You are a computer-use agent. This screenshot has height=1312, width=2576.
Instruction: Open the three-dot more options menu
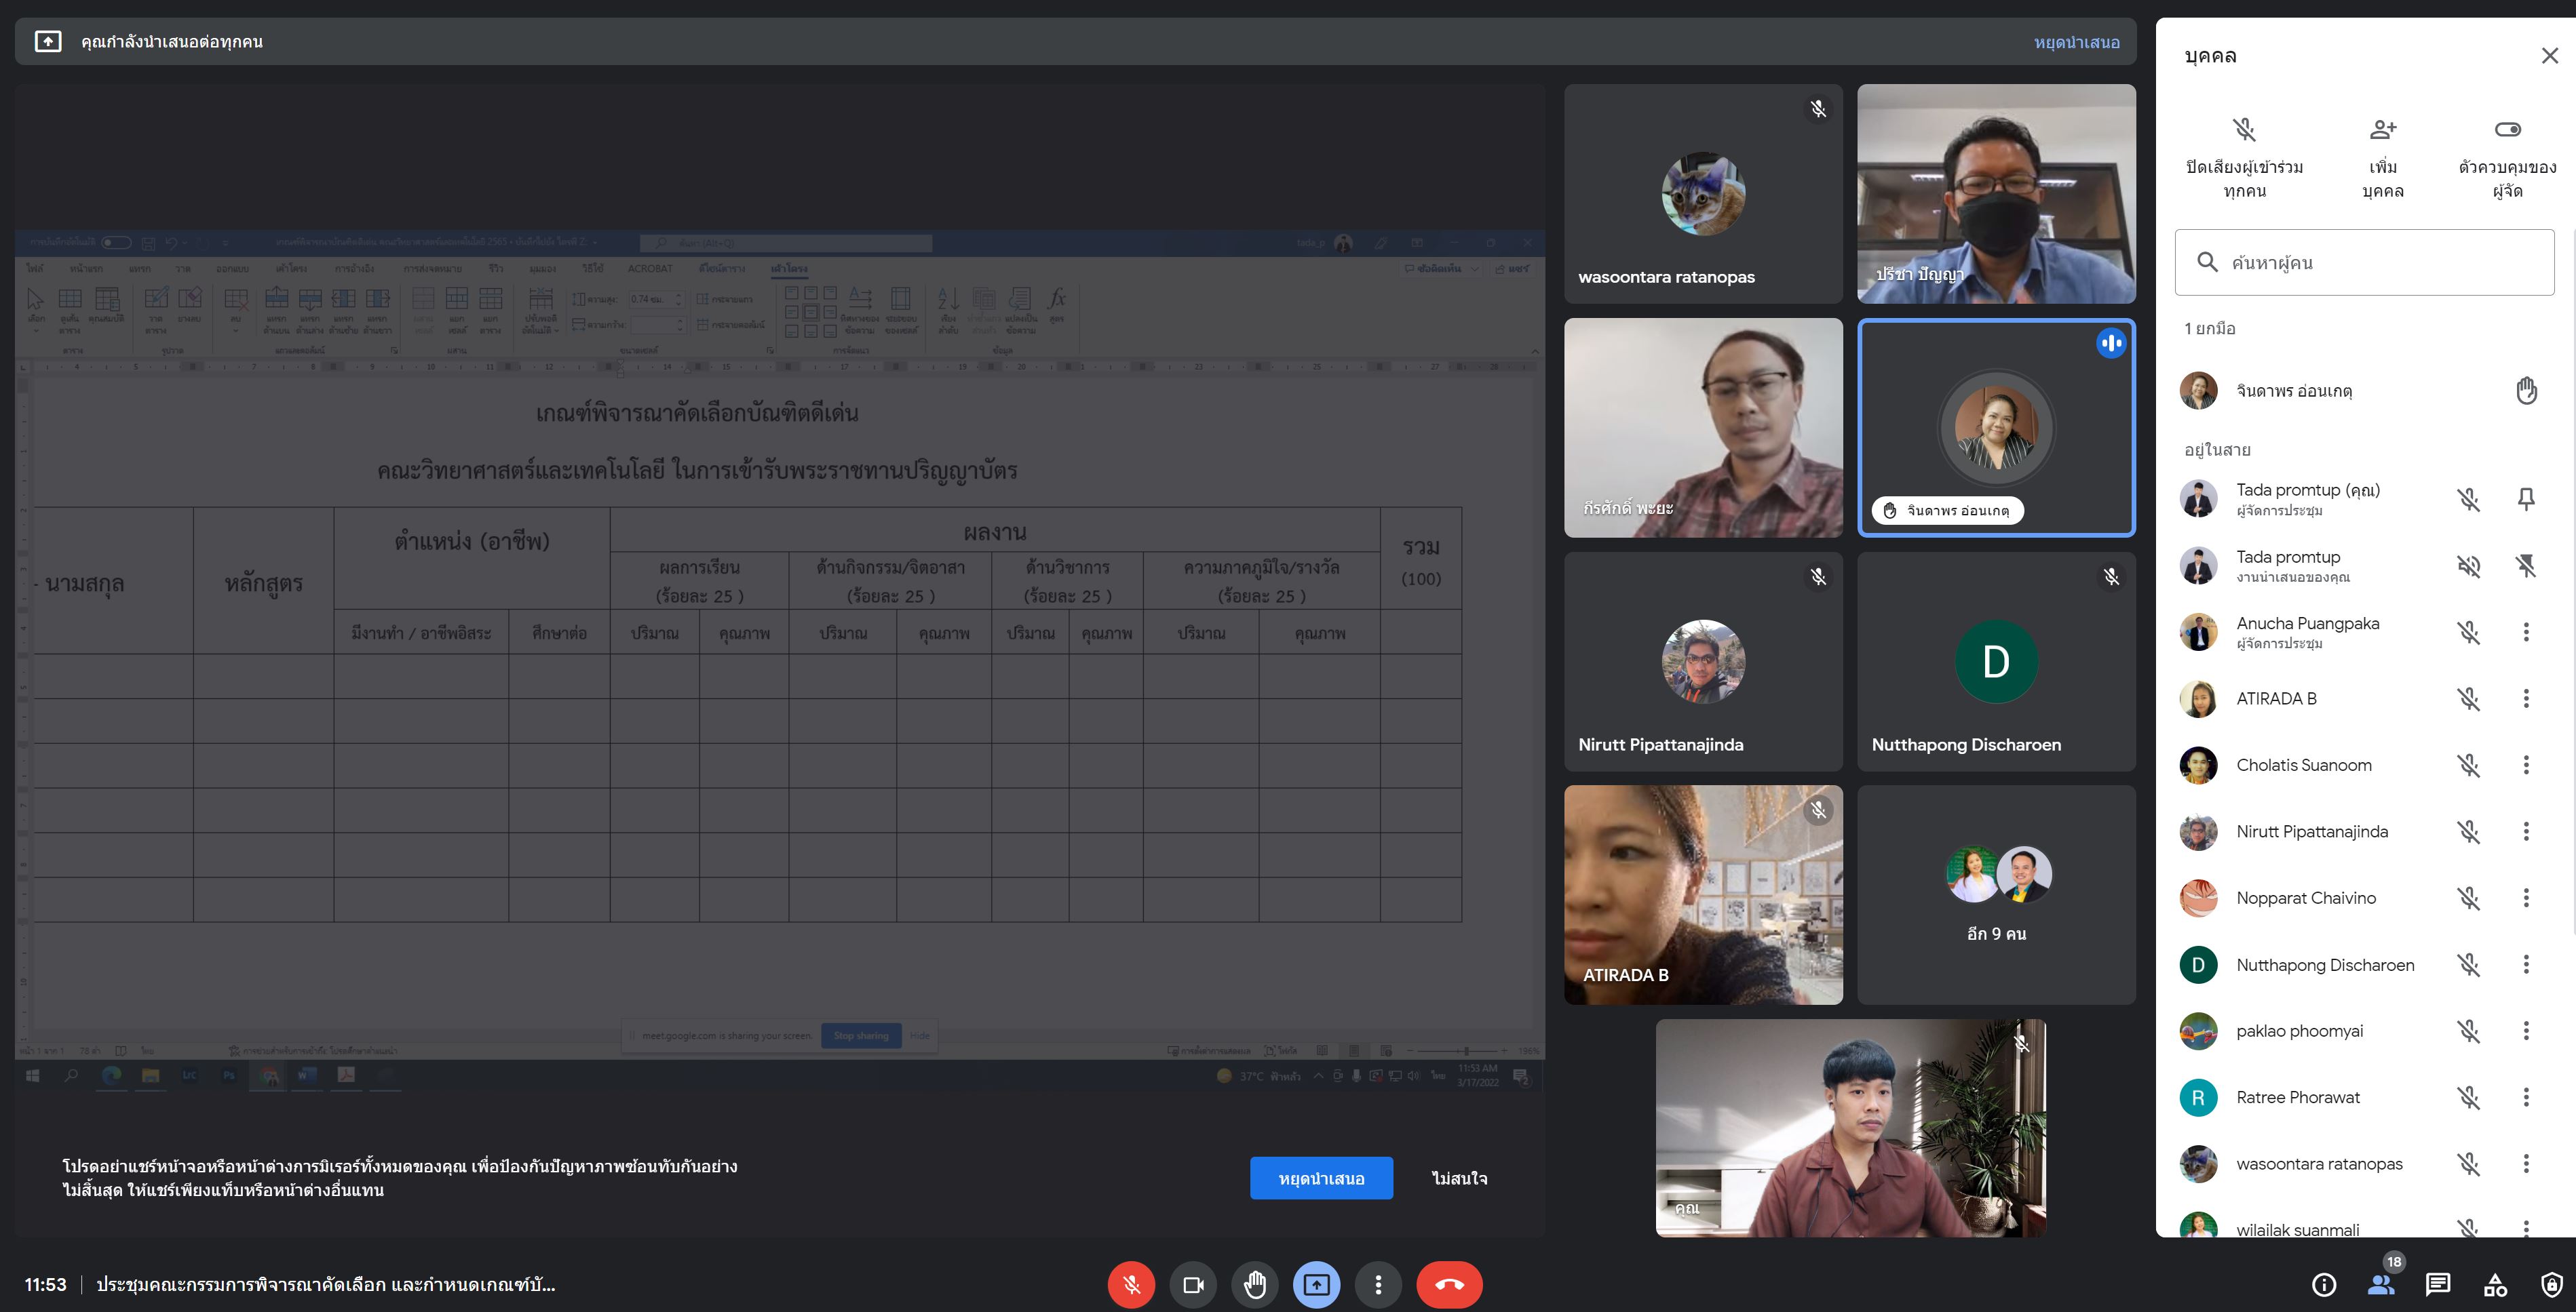pos(1378,1284)
